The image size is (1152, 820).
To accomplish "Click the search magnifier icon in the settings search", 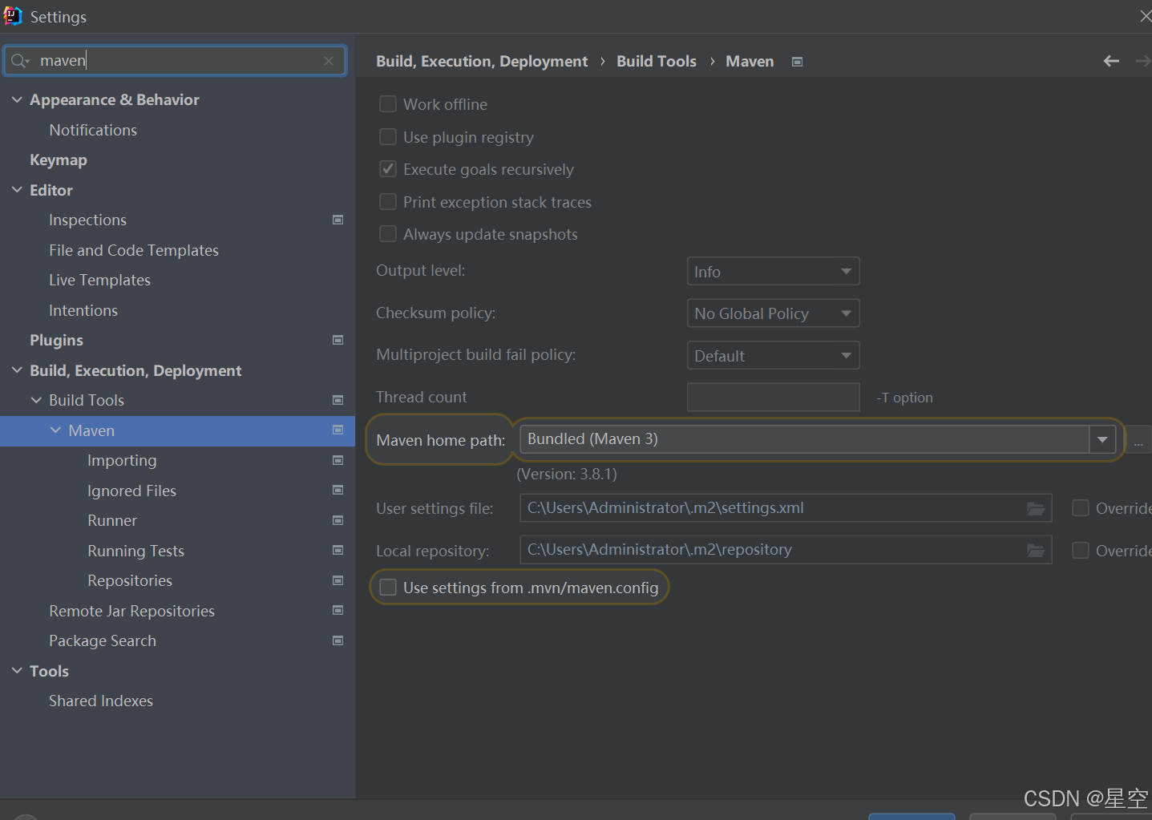I will pyautogui.click(x=19, y=61).
